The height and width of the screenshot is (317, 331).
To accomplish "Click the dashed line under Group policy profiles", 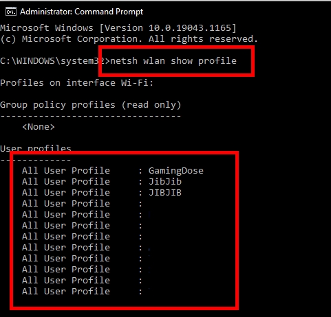I will 91,116.
